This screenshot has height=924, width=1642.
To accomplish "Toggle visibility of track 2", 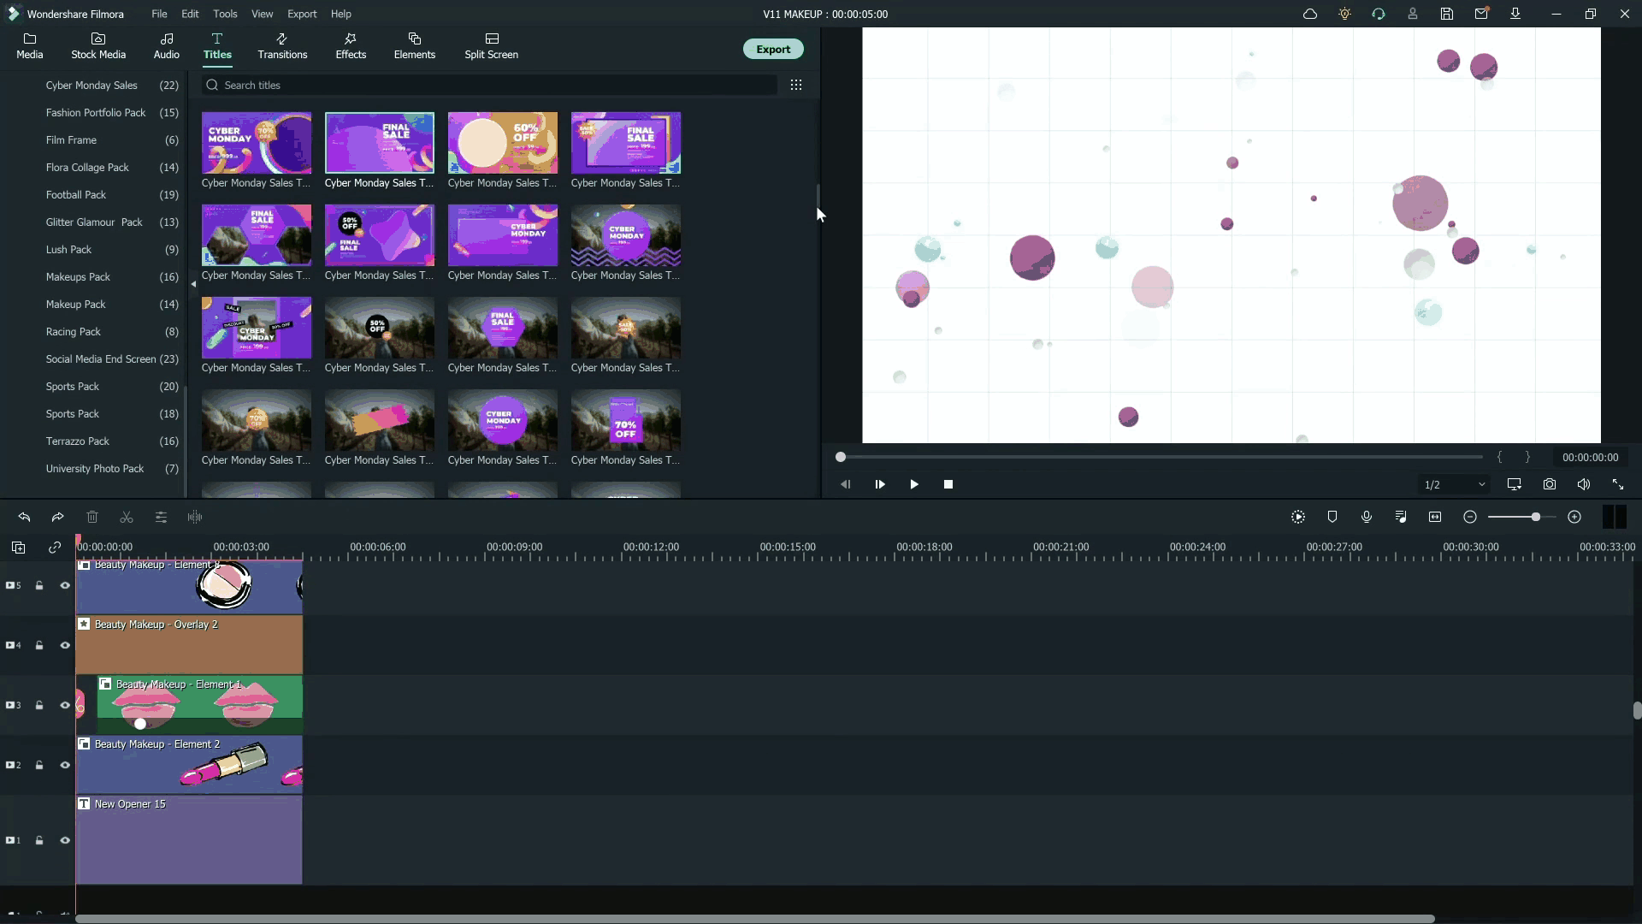I will pyautogui.click(x=65, y=766).
